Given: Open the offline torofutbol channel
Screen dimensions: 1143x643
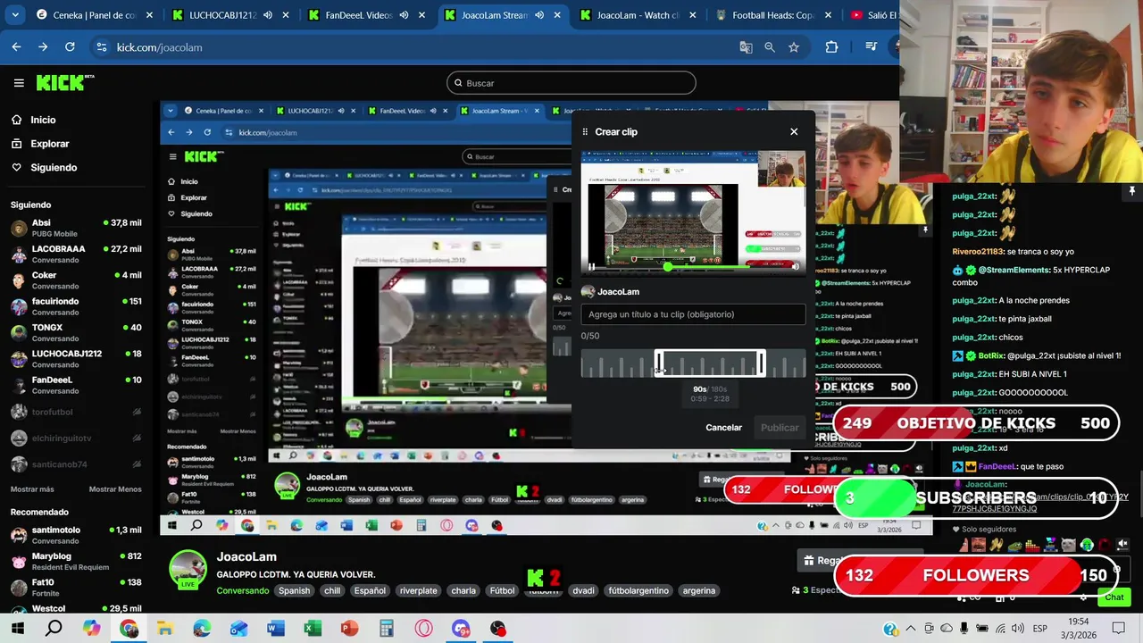Looking at the screenshot, I should (x=76, y=413).
